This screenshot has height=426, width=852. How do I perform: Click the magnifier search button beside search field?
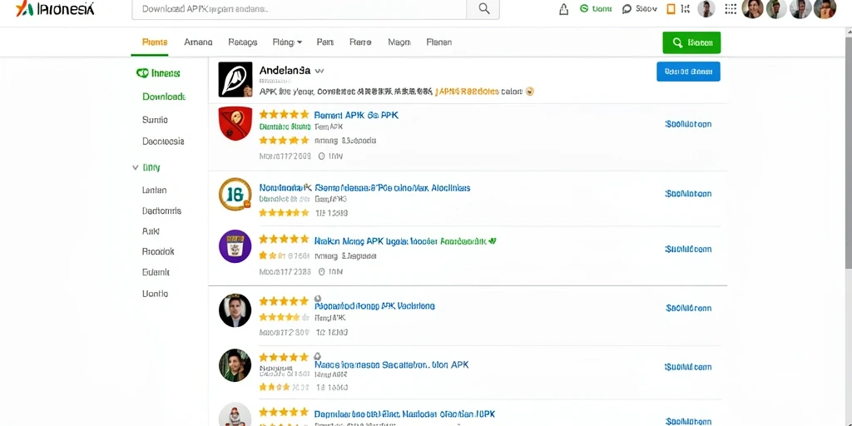tap(483, 9)
